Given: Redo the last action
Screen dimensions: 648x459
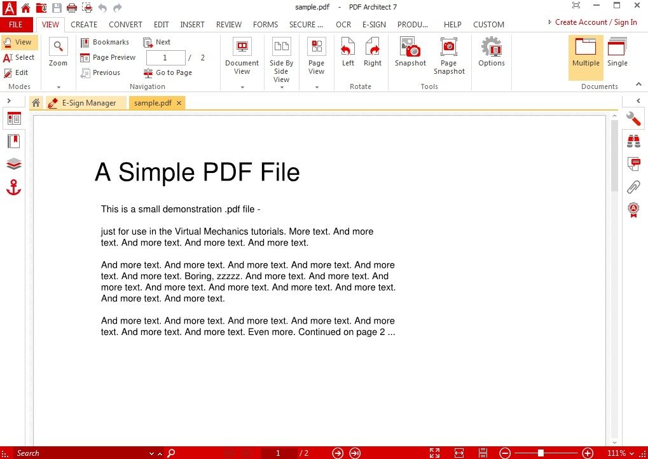Looking at the screenshot, I should click(x=118, y=8).
